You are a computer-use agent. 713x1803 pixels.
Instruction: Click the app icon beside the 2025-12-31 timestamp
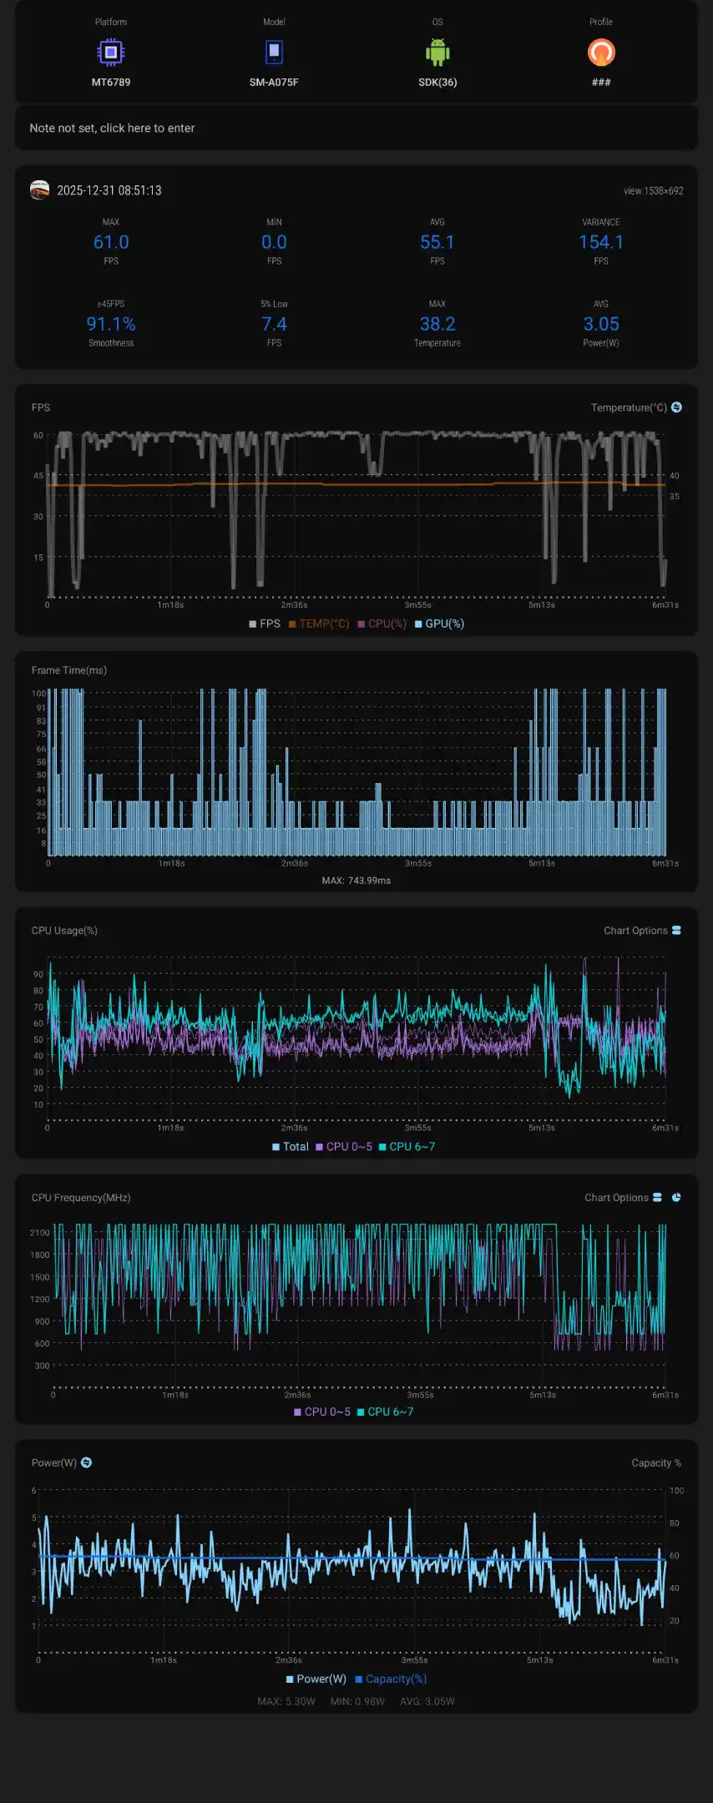(39, 190)
